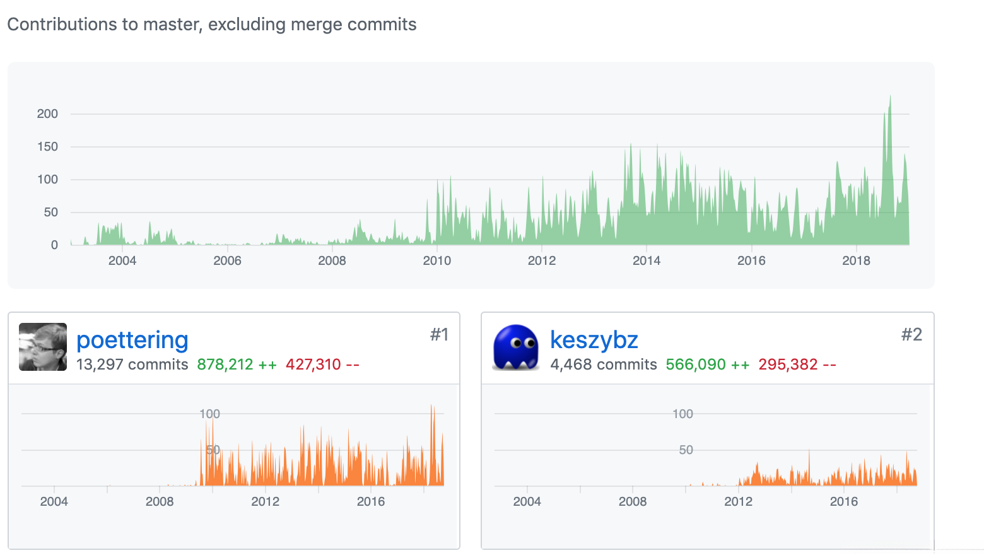The width and height of the screenshot is (984, 560).
Task: Click the #1 rank label
Action: point(439,334)
